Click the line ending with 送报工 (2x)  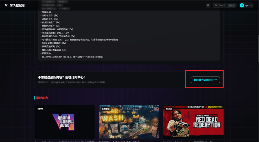click(55, 33)
